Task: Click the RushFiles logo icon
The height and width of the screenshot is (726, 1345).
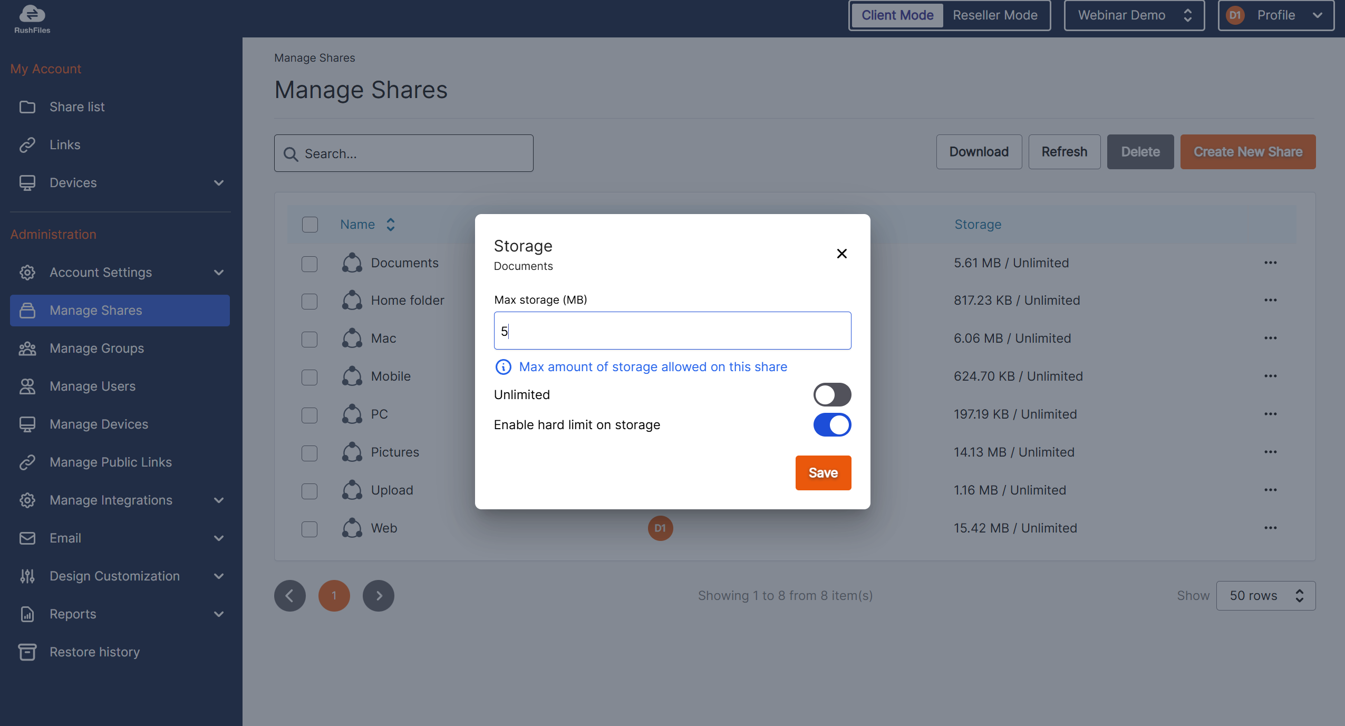Action: click(32, 14)
